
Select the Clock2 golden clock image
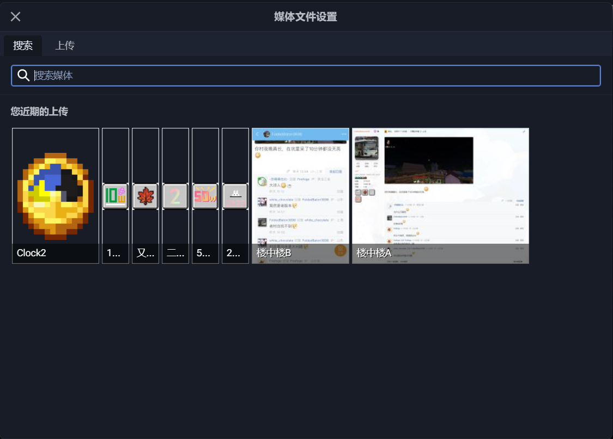56,195
